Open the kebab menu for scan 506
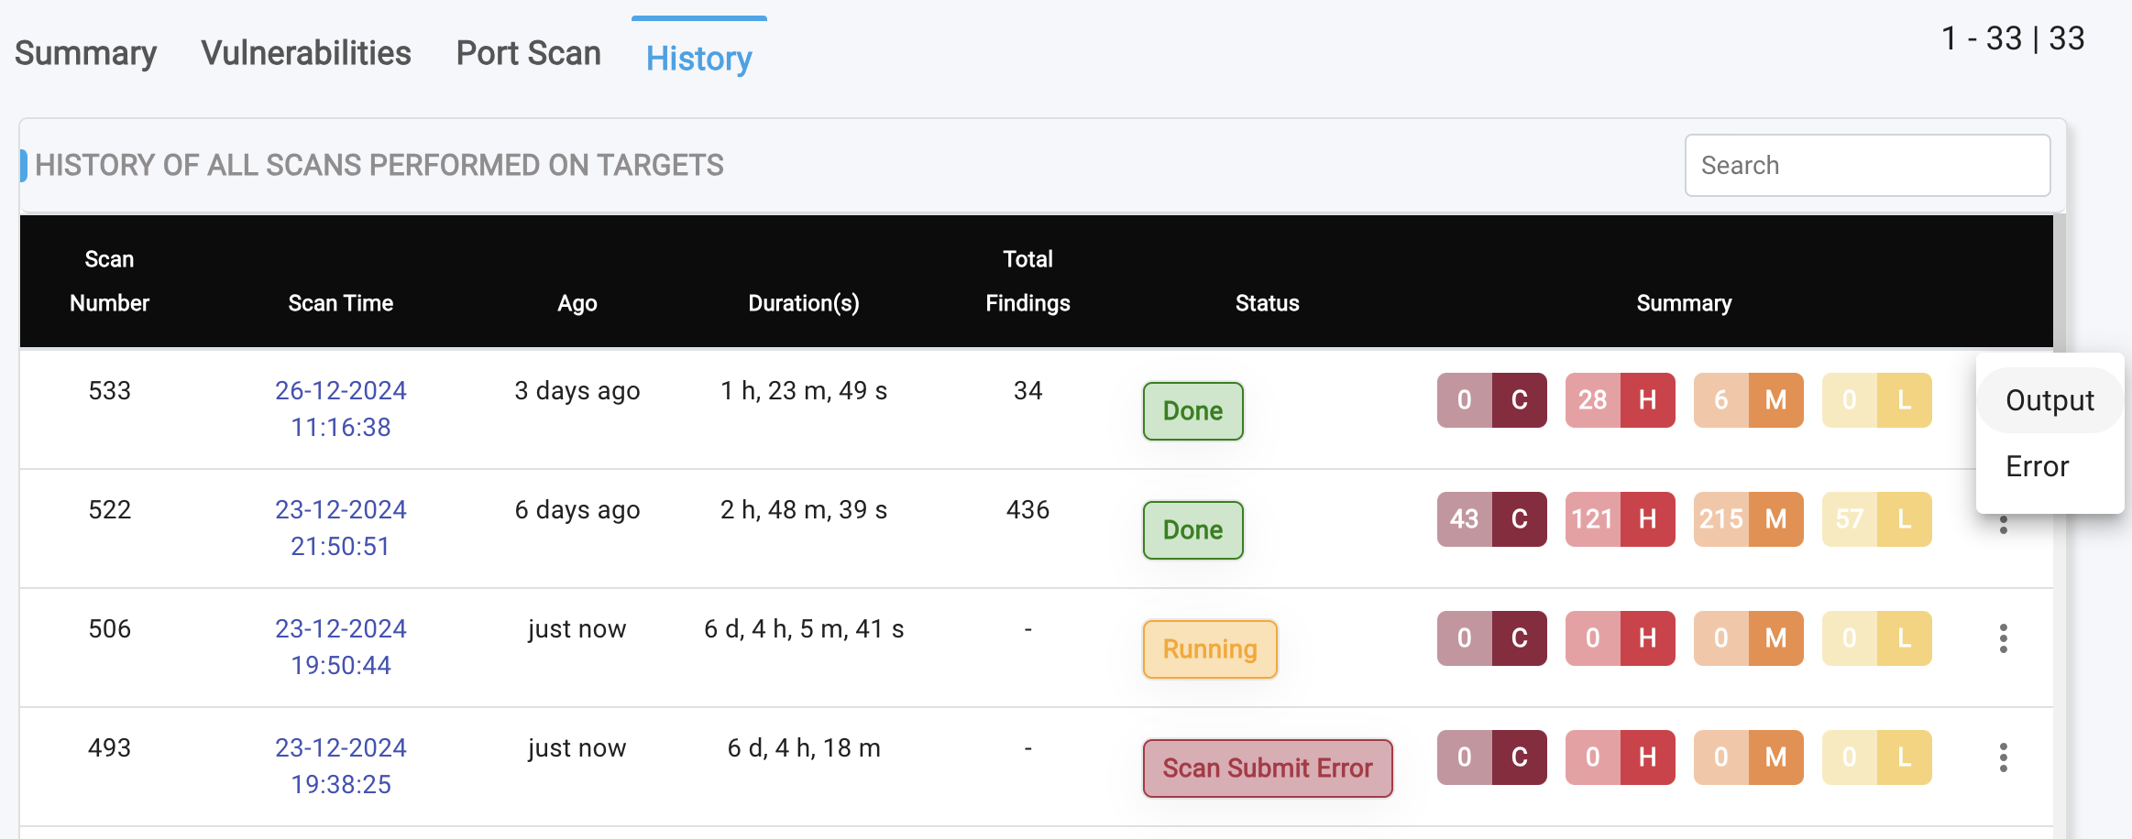This screenshot has height=839, width=2132. (2003, 638)
